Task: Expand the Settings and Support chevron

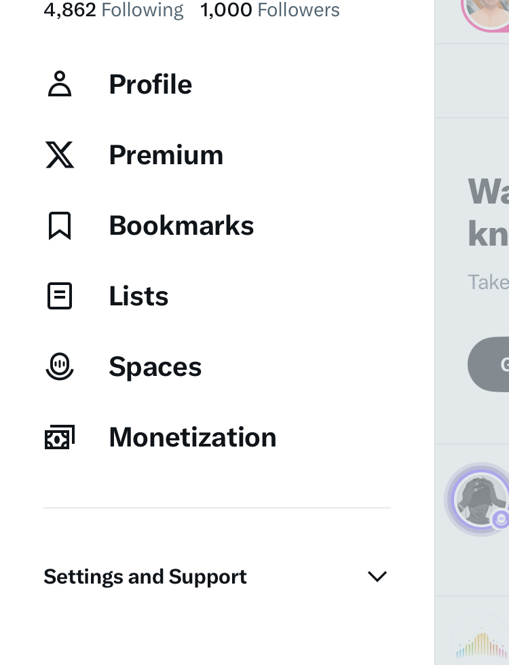Action: (377, 576)
